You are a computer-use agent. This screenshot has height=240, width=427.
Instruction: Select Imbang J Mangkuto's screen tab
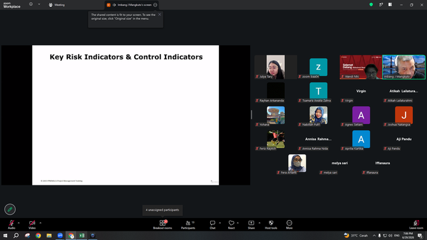pyautogui.click(x=132, y=5)
